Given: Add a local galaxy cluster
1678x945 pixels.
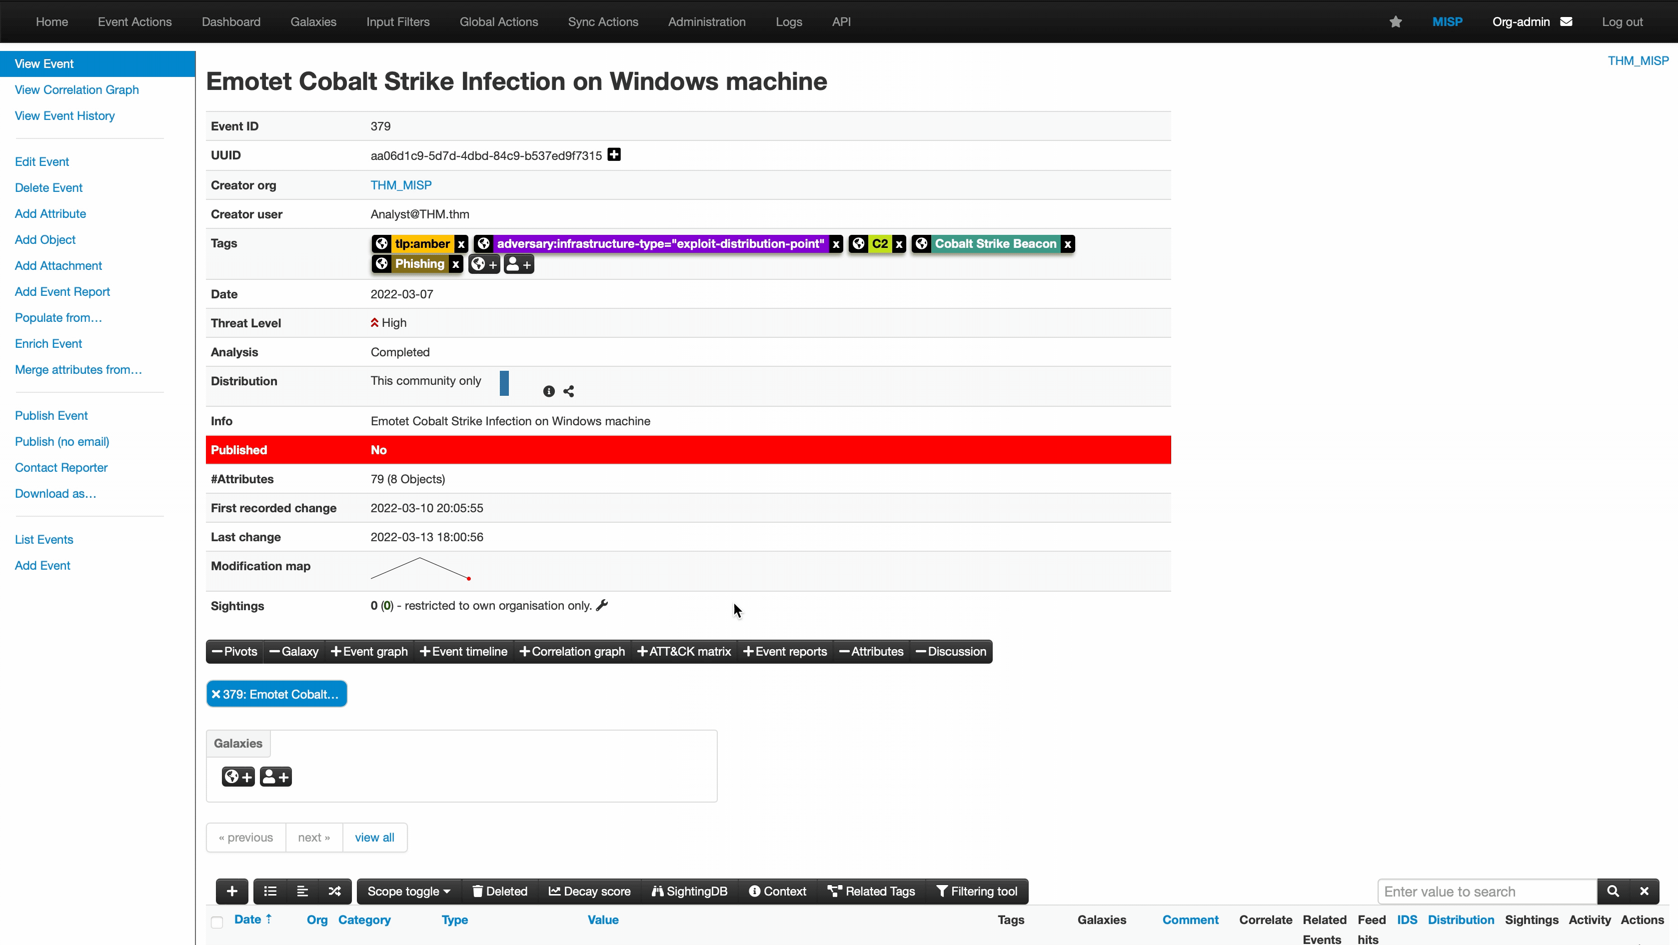Looking at the screenshot, I should (x=275, y=776).
